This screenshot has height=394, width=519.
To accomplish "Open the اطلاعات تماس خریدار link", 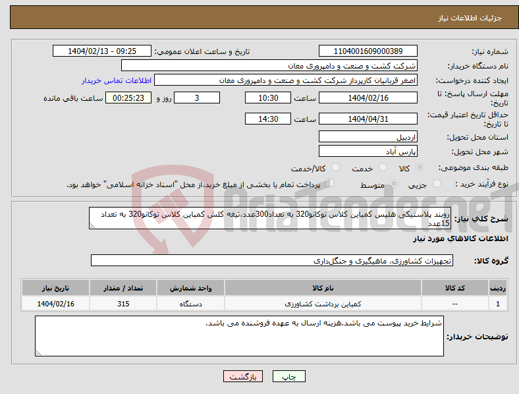I will [x=117, y=80].
